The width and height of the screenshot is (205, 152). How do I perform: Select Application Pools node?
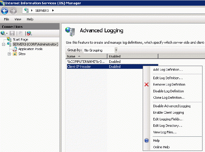[x=31, y=49]
